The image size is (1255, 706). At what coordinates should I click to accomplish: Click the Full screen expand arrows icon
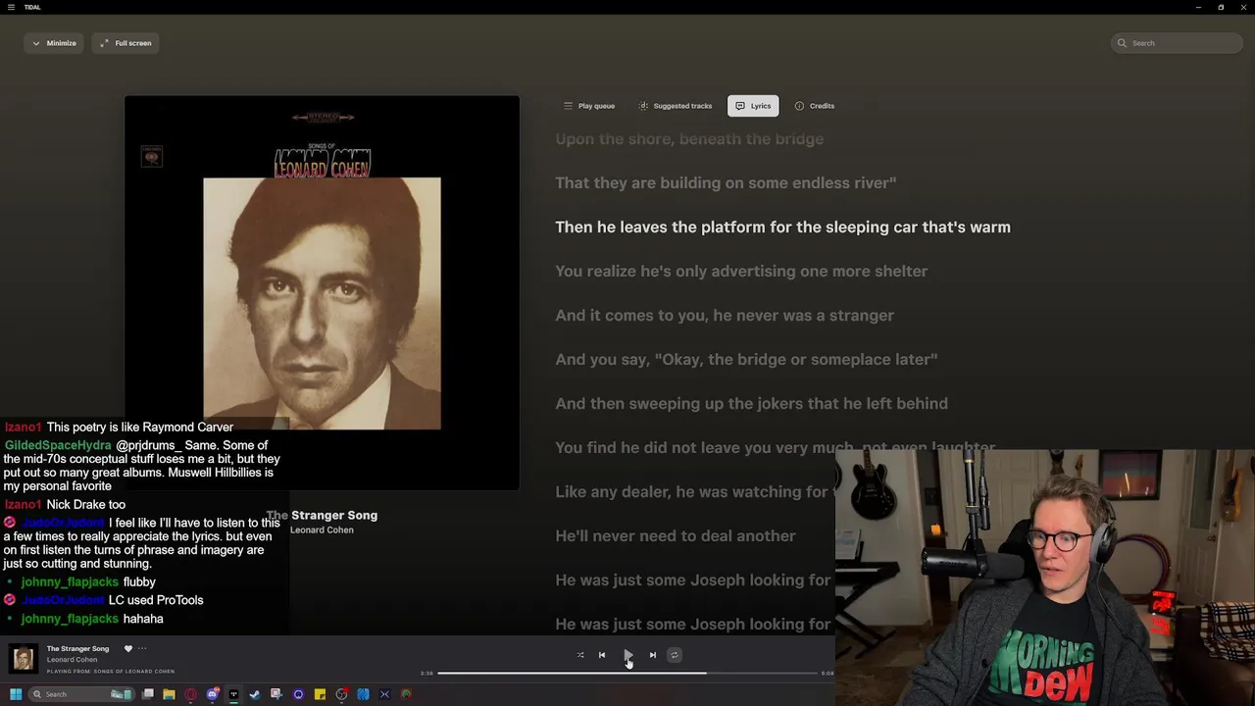click(104, 43)
